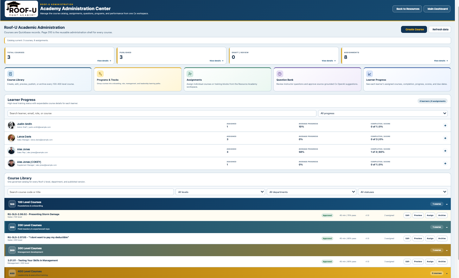The height and width of the screenshot is (278, 459).
Task: Click the 4 learners | 8 assignments badge
Action: pyautogui.click(x=432, y=101)
